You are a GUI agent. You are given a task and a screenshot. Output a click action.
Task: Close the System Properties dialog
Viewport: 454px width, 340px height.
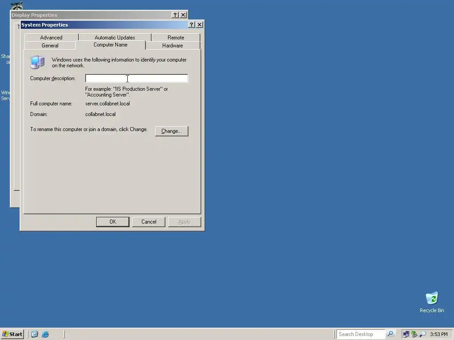(x=200, y=25)
